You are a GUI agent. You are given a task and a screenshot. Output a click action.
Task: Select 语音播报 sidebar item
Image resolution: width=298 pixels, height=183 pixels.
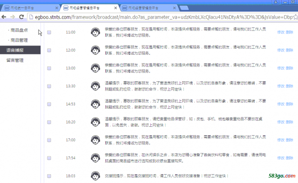tap(20, 50)
